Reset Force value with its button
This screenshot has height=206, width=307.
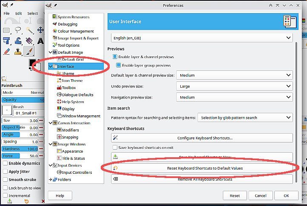(x=41, y=156)
